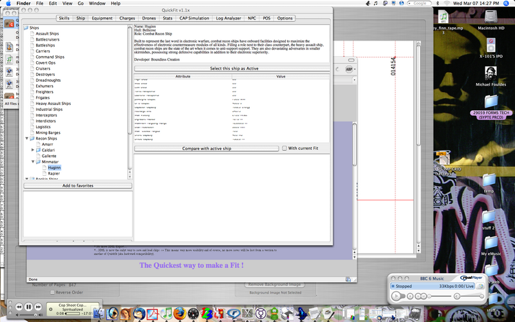This screenshot has height=322, width=515.
Task: Select the Rapier ship
Action: 54,173
